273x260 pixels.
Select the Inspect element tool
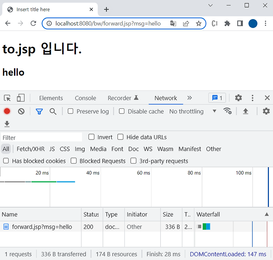(7, 98)
